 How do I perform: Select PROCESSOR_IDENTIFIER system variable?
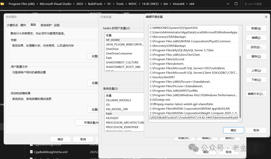(124, 127)
